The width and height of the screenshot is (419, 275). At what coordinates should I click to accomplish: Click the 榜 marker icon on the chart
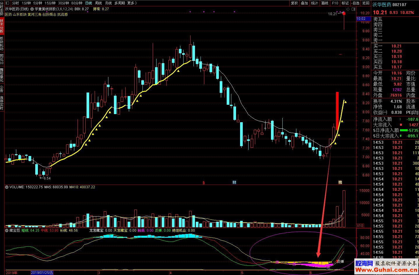(340, 182)
